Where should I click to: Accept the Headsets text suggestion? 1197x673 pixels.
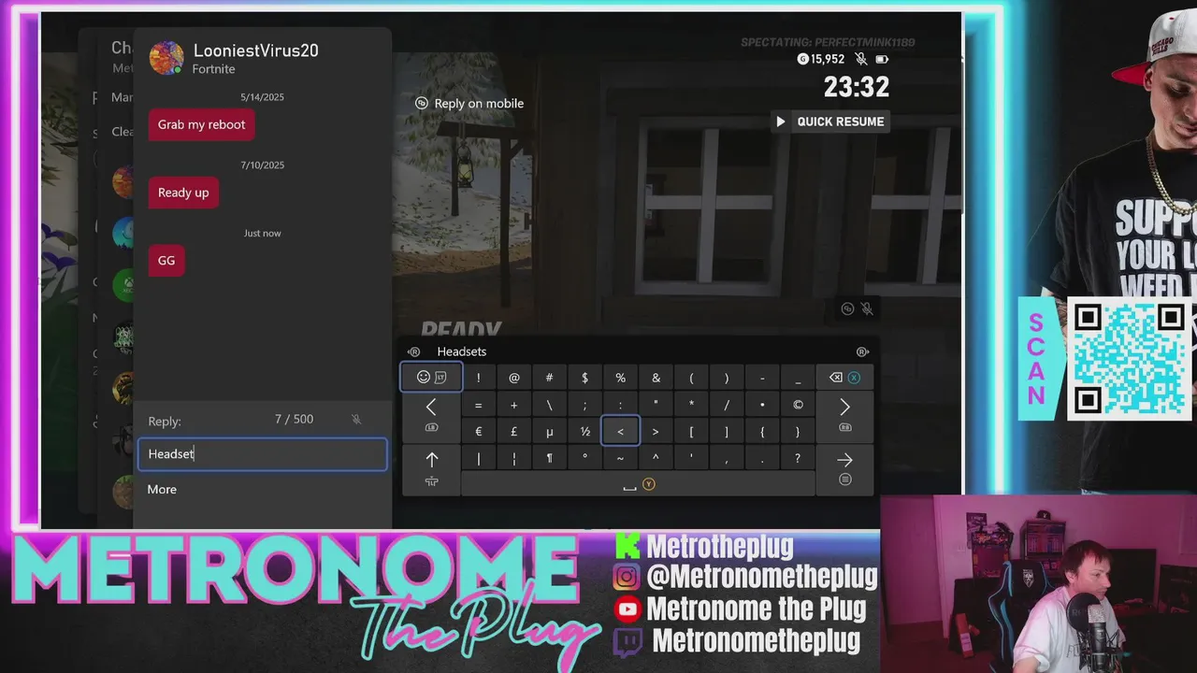click(462, 351)
